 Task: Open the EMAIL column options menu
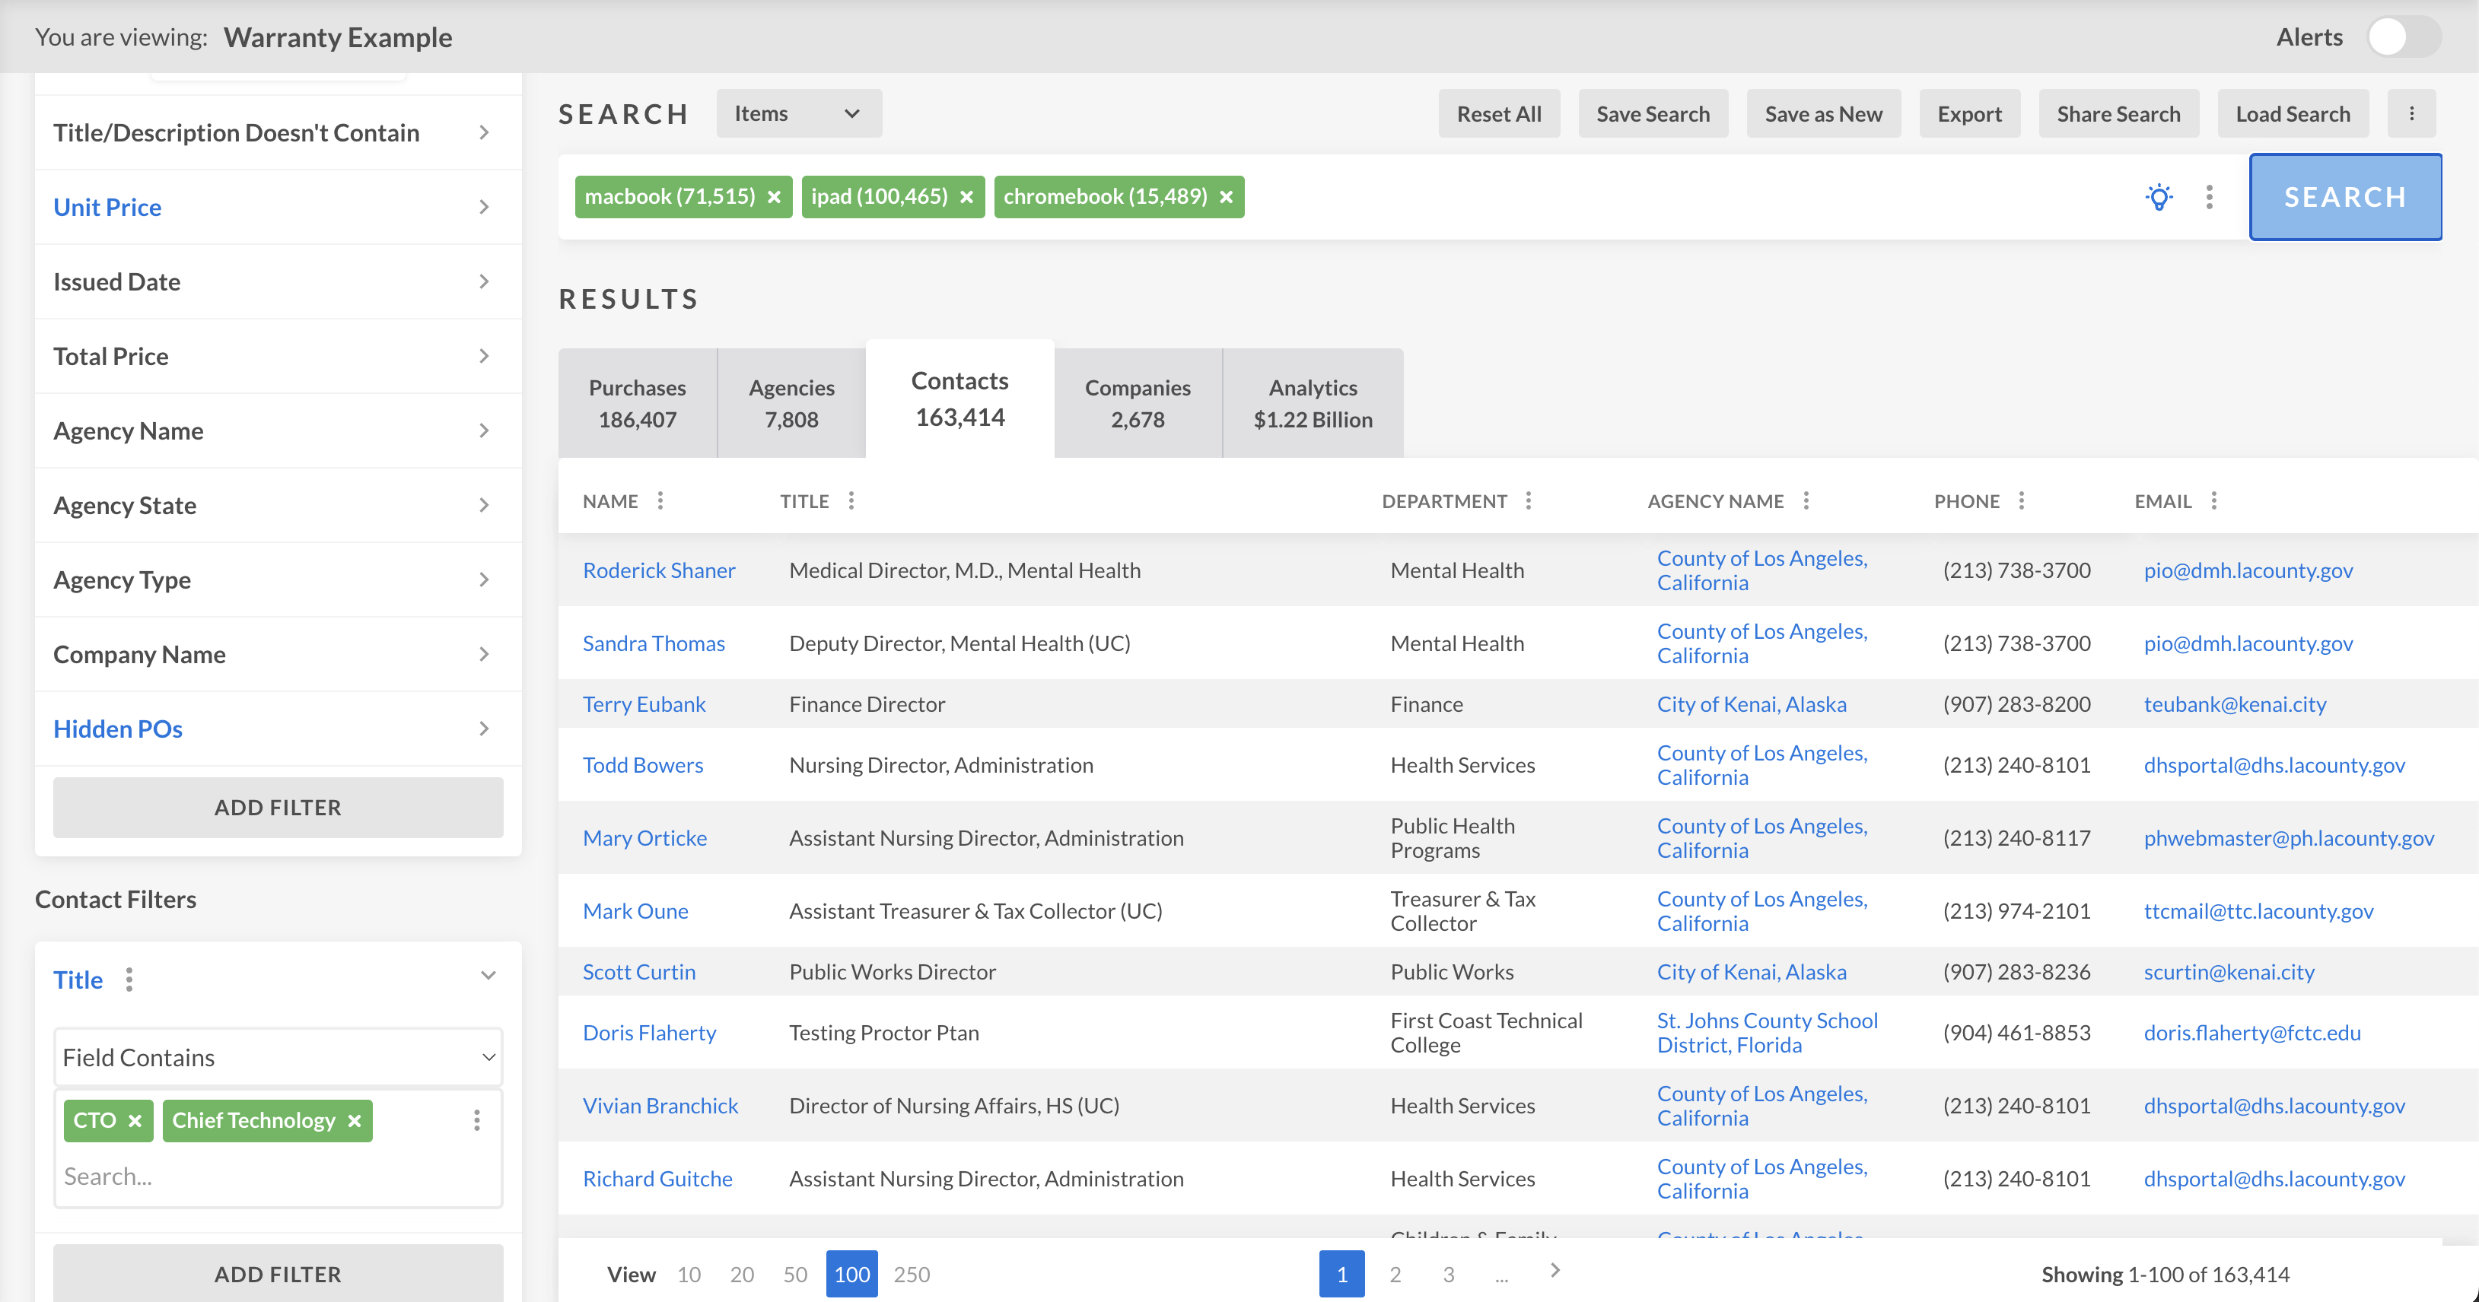[x=2214, y=501]
